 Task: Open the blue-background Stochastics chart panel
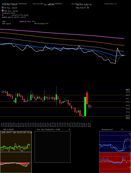pyautogui.click(x=115, y=142)
